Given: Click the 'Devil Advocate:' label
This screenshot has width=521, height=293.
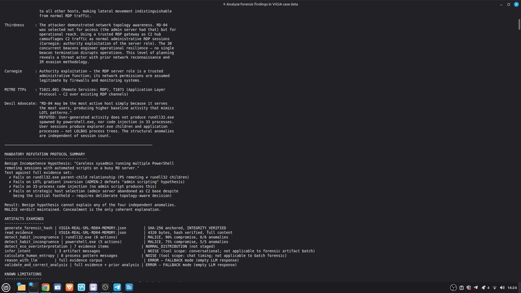Looking at the screenshot, I should [21, 103].
